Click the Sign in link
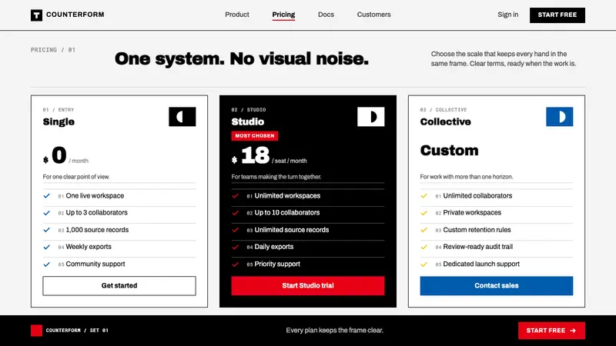Image resolution: width=616 pixels, height=346 pixels. (507, 15)
